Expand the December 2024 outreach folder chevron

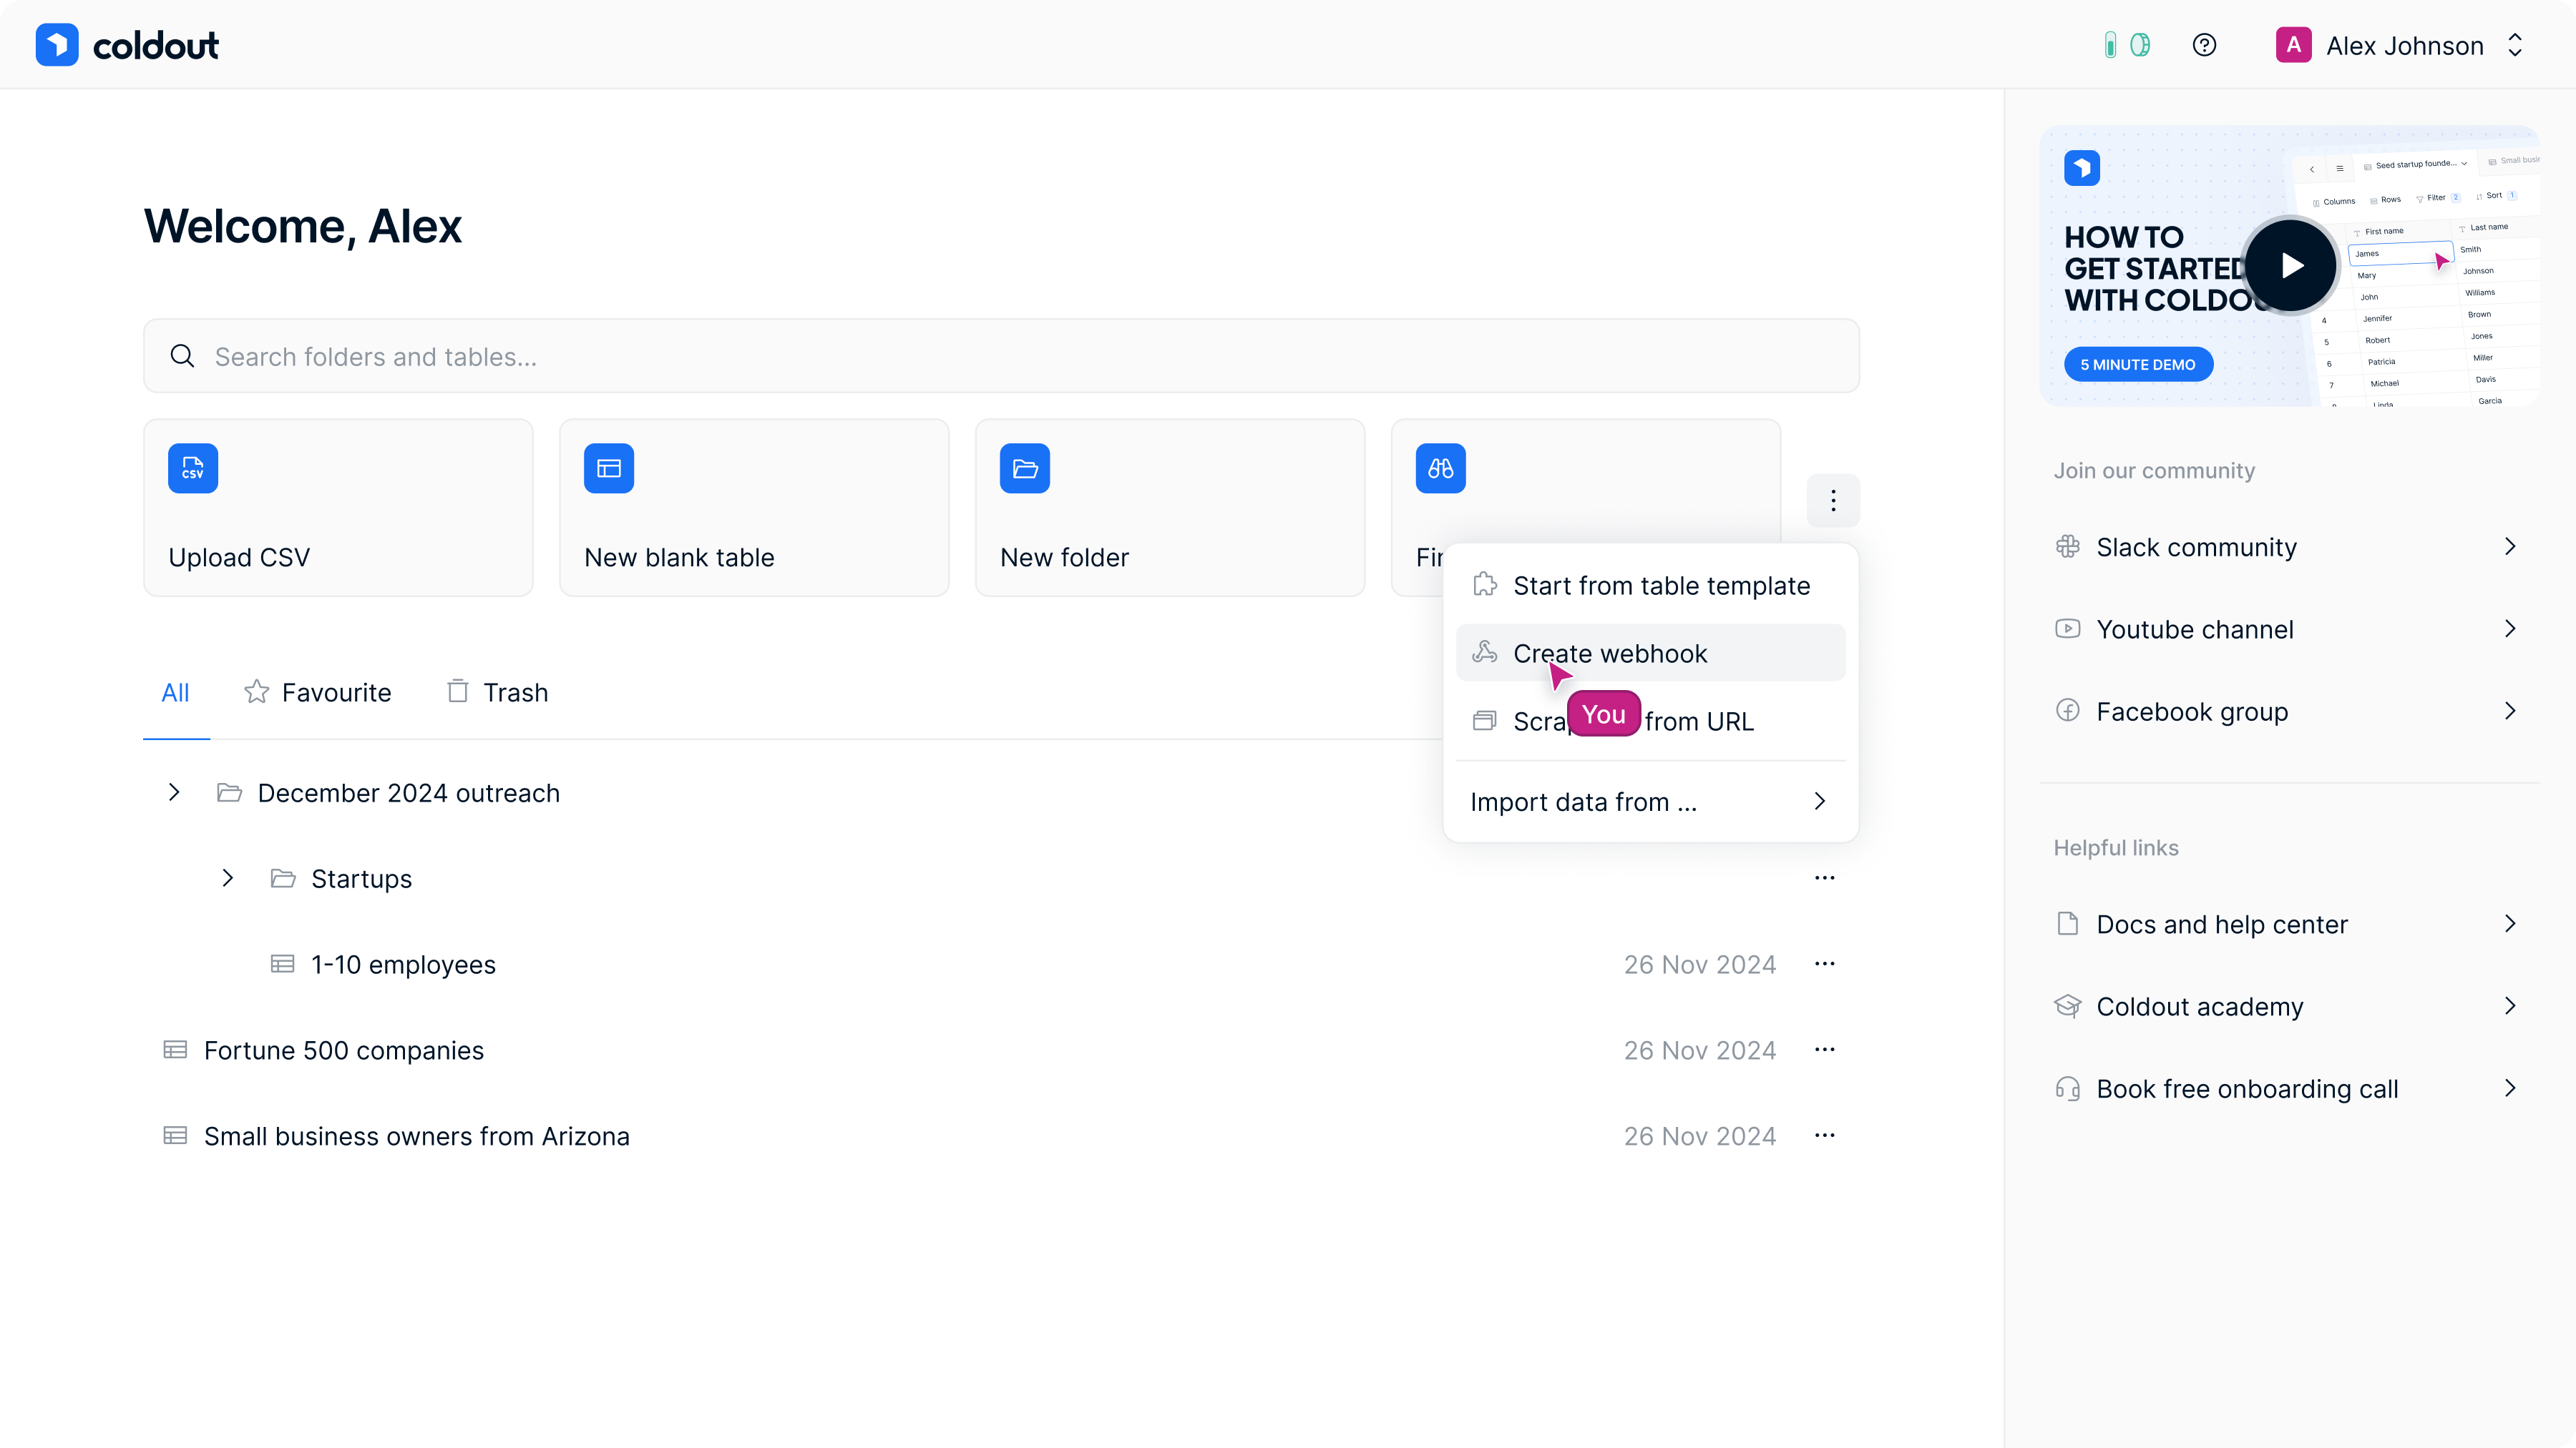pyautogui.click(x=174, y=792)
